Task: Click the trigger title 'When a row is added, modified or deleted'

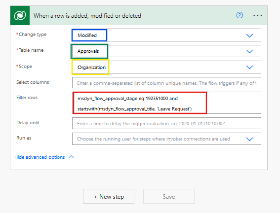Action: 87,16
